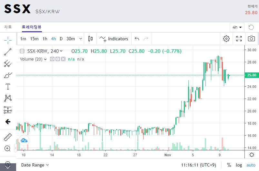Switch to 15m interval

coord(34,39)
